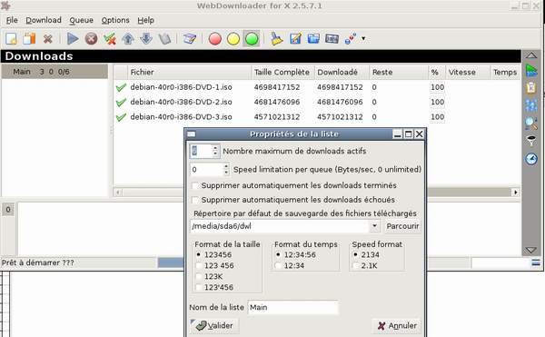Open the toolbar overflow arrow
The image size is (545, 337).
(363, 38)
